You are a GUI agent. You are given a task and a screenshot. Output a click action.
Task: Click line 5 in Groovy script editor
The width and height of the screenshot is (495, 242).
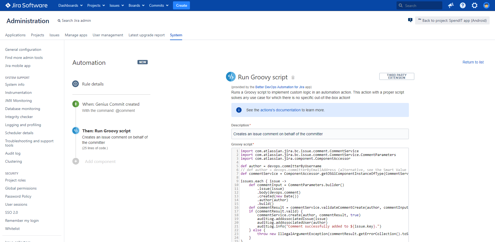281,166
